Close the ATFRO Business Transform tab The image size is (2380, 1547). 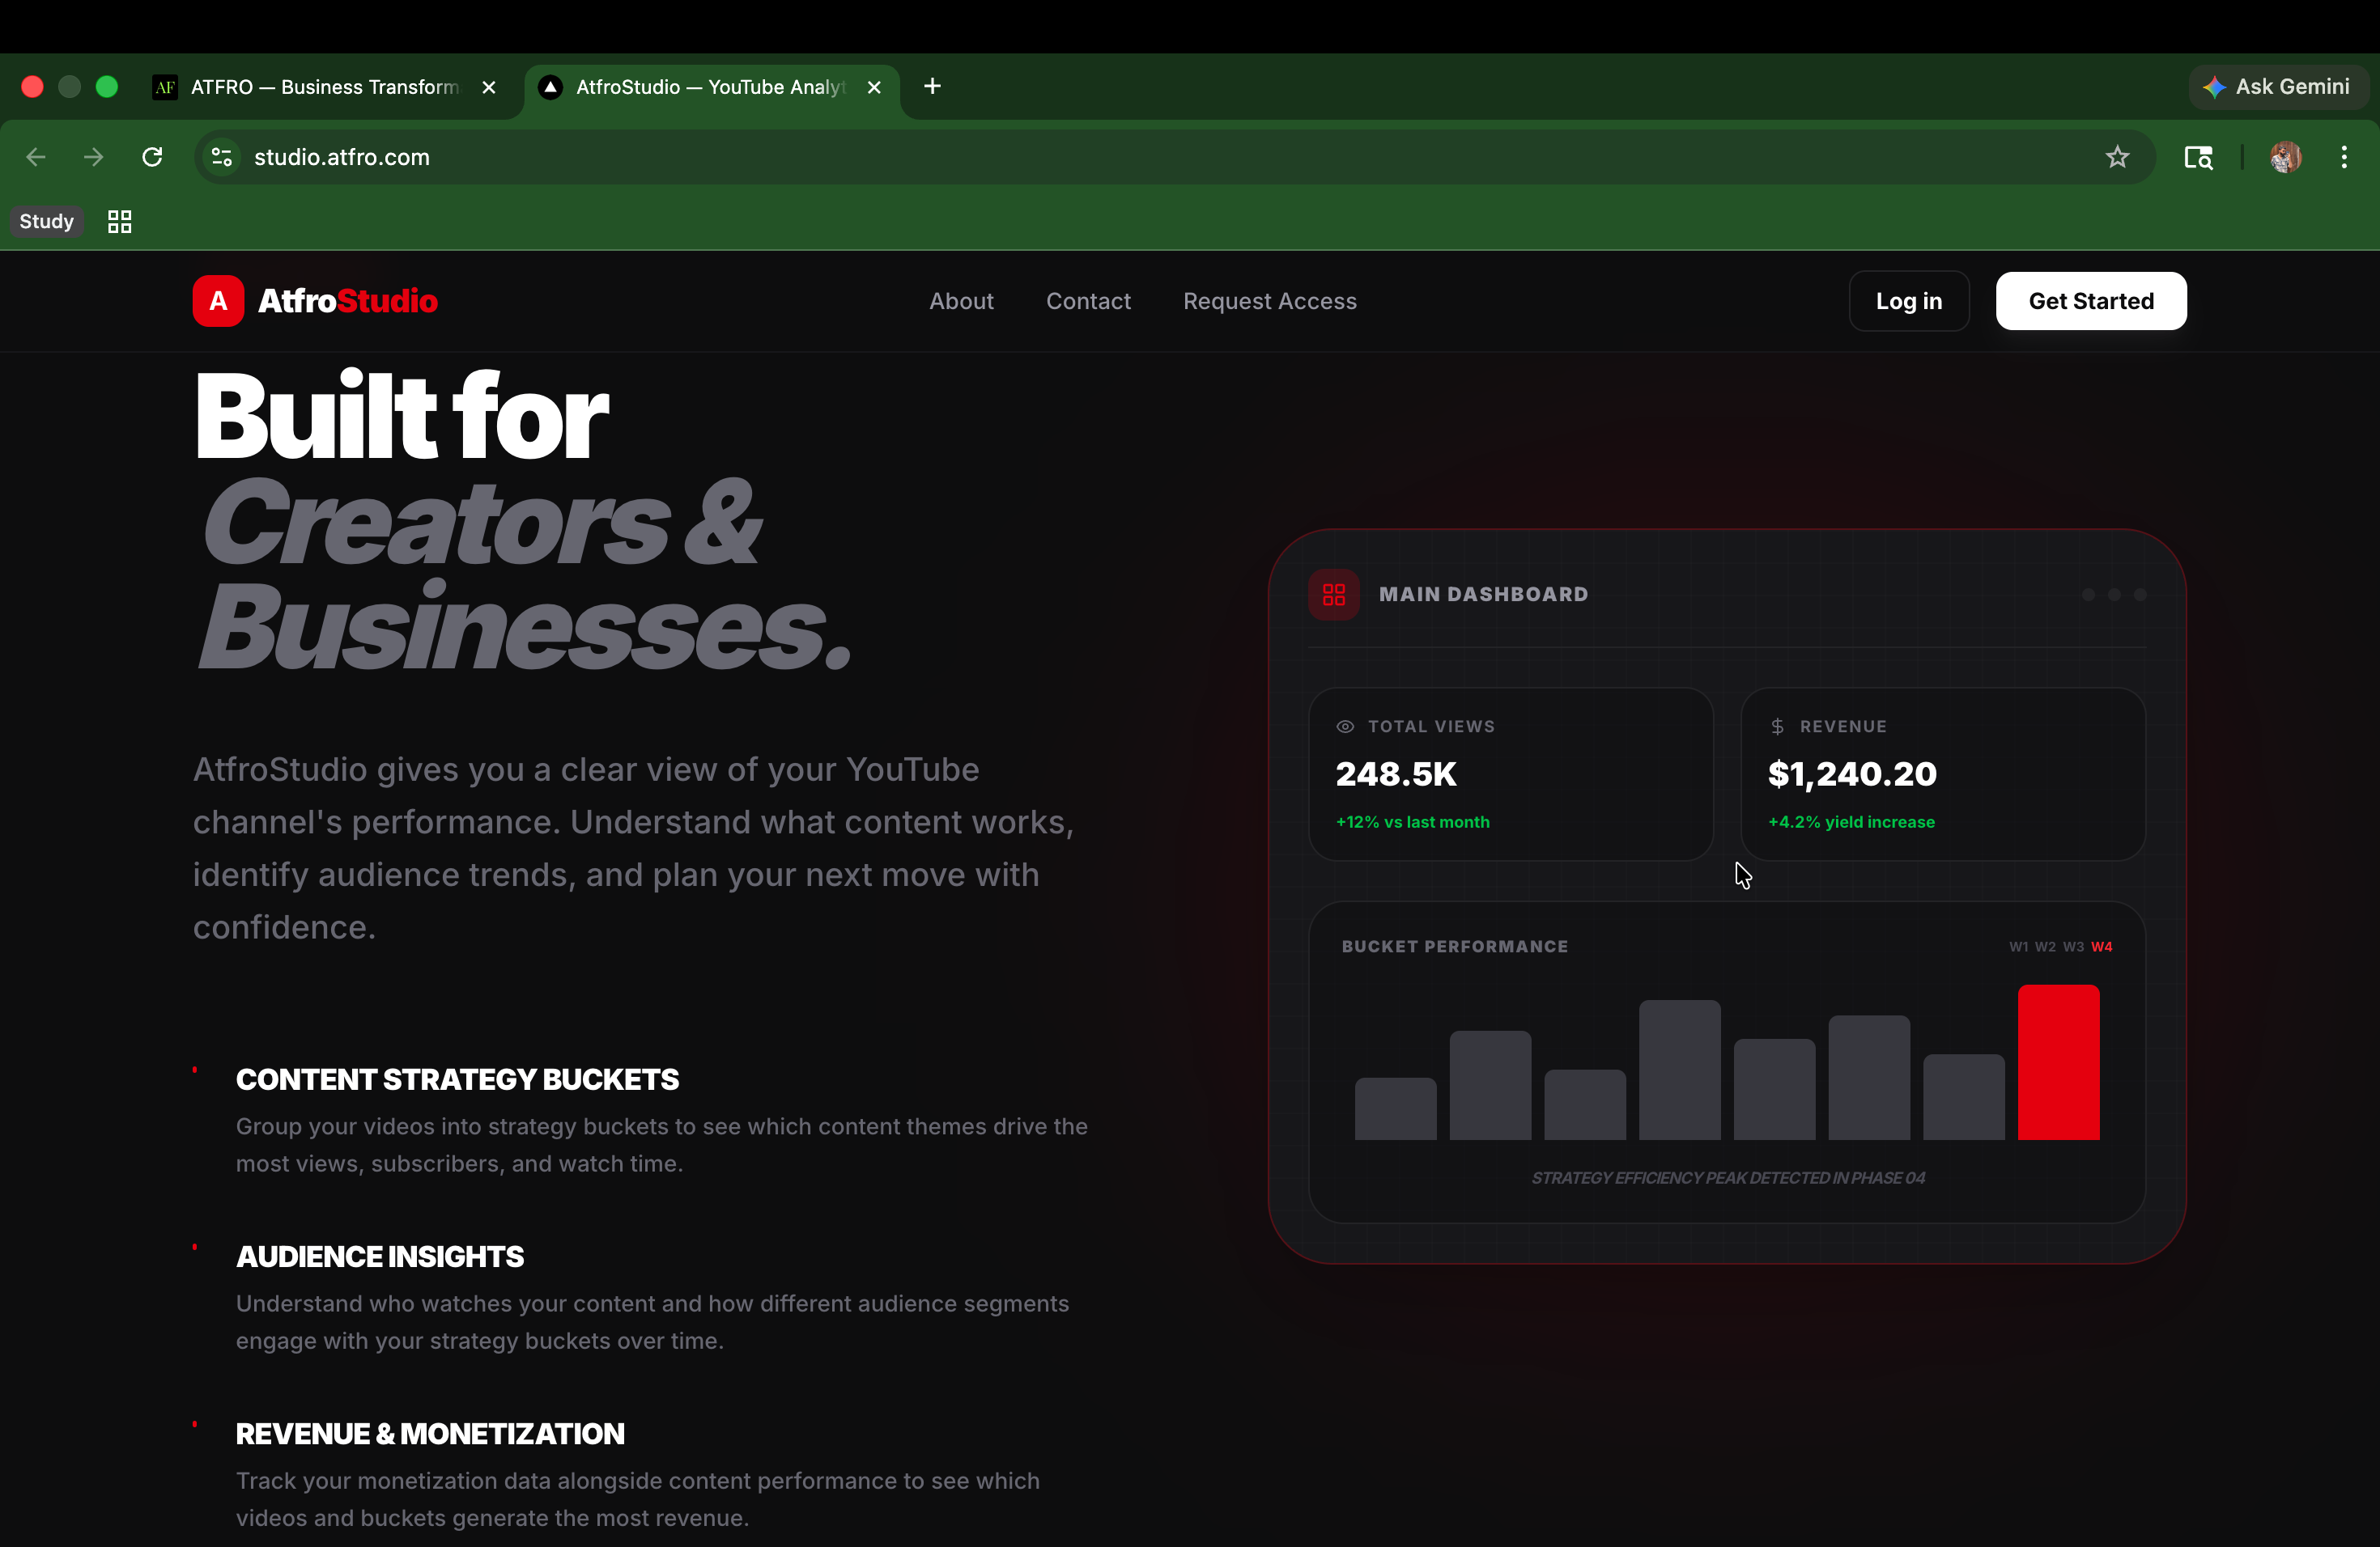[489, 87]
